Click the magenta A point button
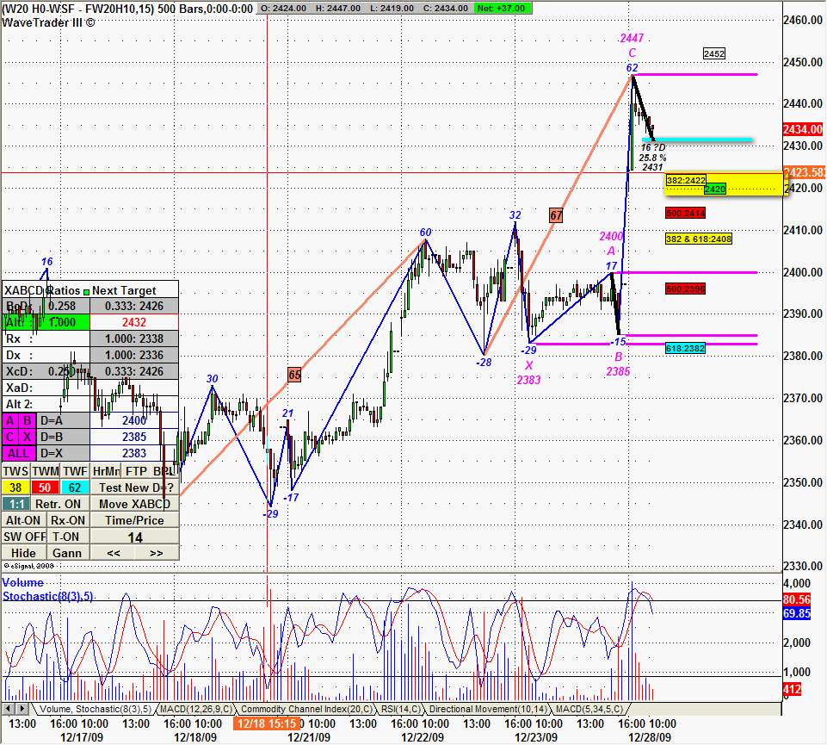This screenshot has width=827, height=745. (11, 420)
